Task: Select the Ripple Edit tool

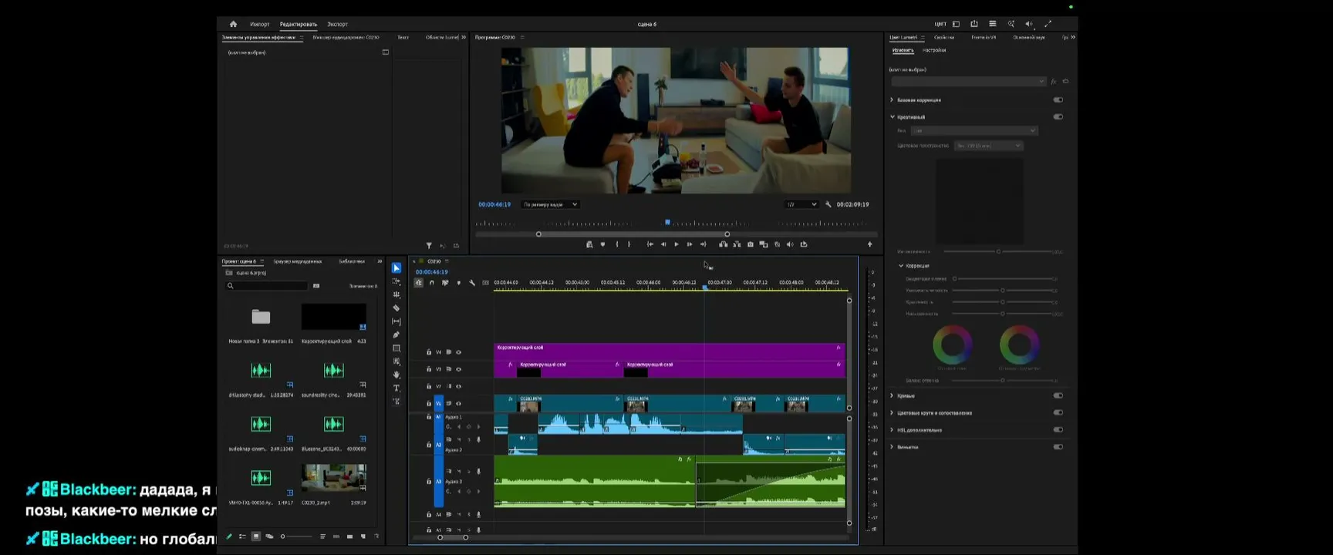Action: coord(397,294)
